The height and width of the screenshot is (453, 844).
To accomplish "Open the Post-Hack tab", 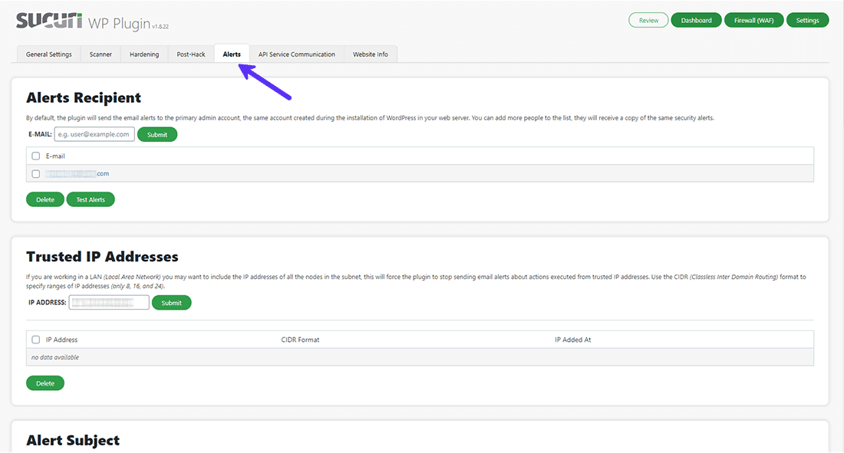I will (x=190, y=54).
